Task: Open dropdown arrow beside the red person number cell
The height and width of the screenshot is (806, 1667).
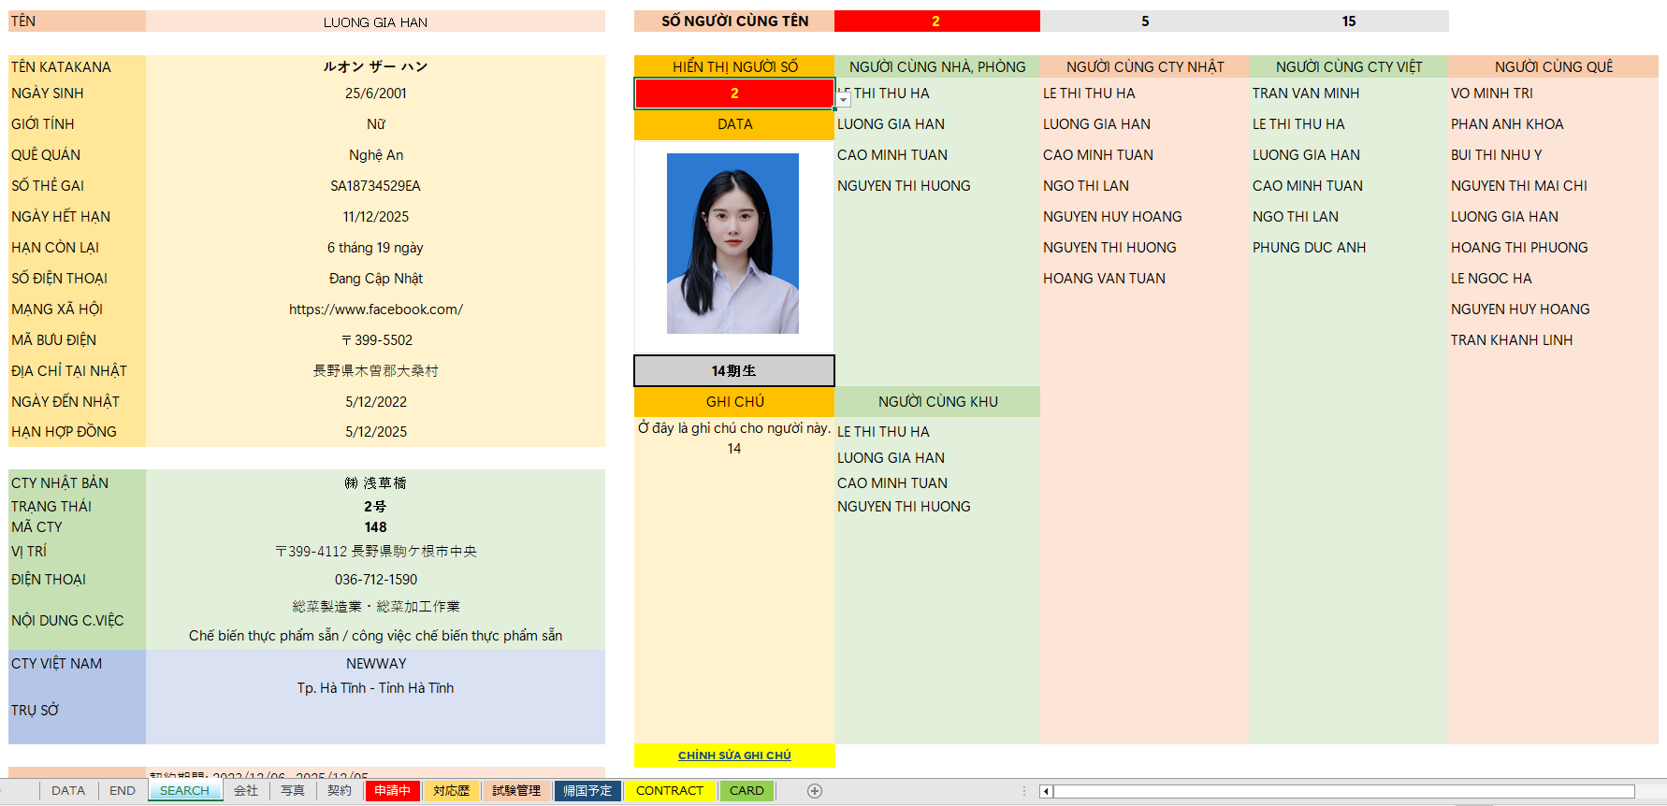Action: point(844,99)
